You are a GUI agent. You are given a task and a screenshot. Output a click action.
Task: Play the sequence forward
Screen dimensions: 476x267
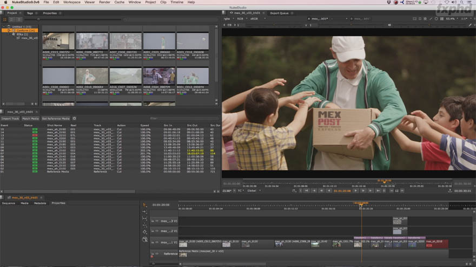[355, 191]
